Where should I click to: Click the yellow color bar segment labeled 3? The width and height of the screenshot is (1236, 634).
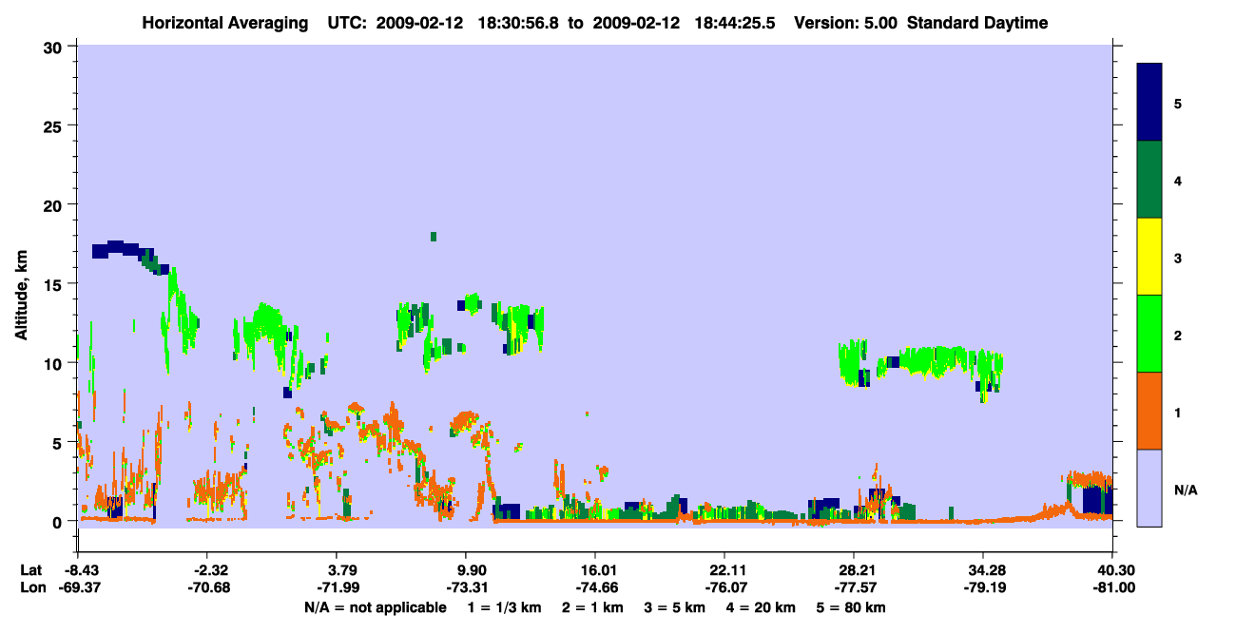click(x=1149, y=257)
